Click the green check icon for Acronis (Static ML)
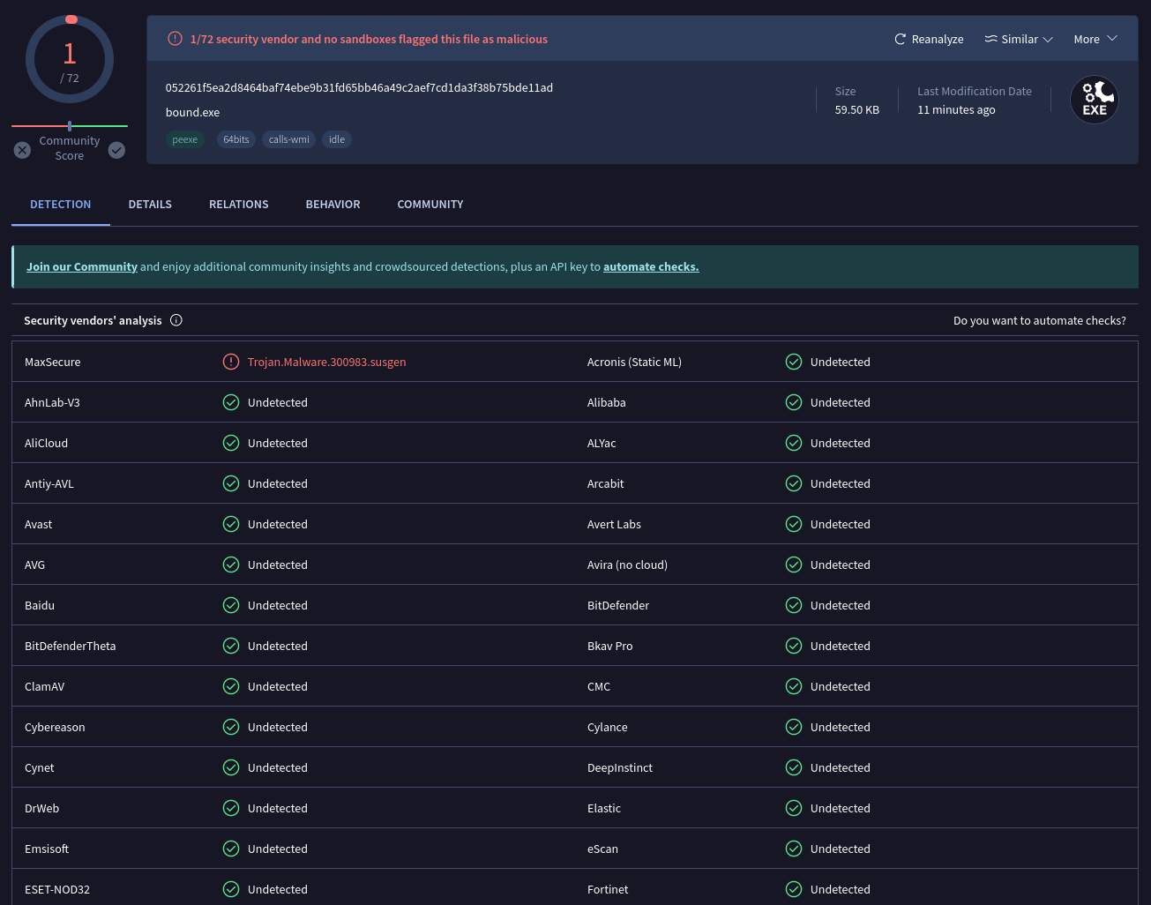Image resolution: width=1151 pixels, height=905 pixels. point(794,362)
